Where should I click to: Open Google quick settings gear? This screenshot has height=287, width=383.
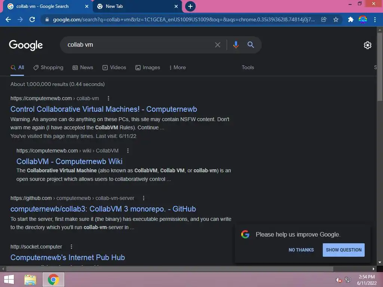(x=368, y=45)
